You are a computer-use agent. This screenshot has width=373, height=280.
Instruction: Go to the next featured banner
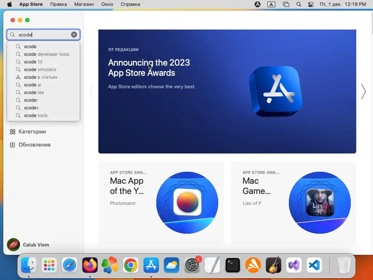pos(363,92)
